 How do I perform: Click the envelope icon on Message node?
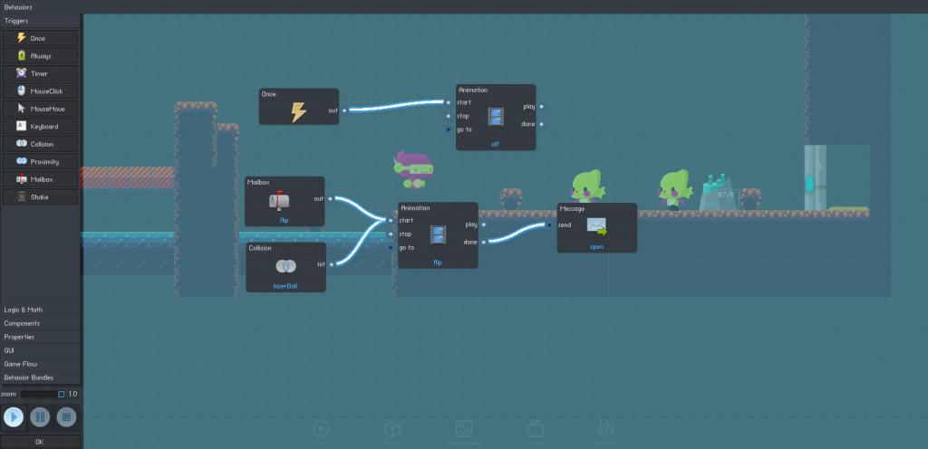(597, 226)
